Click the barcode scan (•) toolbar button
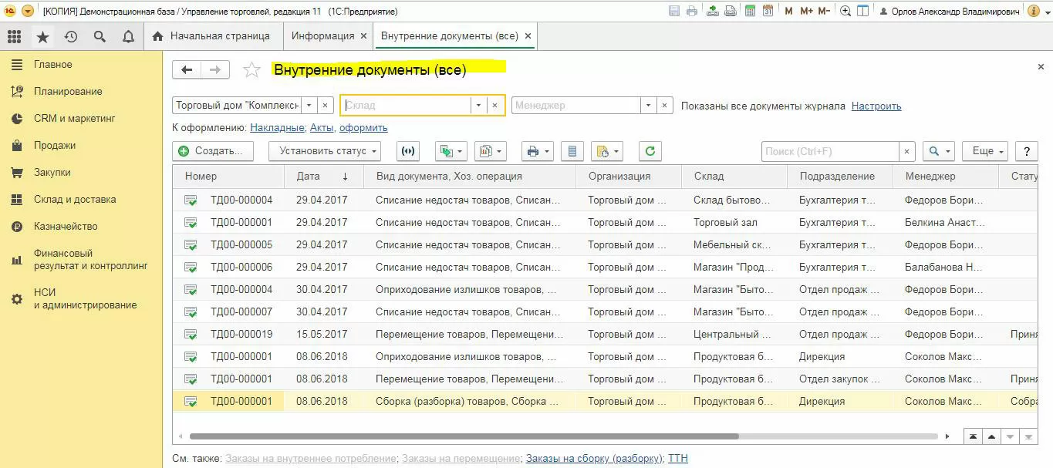This screenshot has width=1053, height=468. pos(407,151)
